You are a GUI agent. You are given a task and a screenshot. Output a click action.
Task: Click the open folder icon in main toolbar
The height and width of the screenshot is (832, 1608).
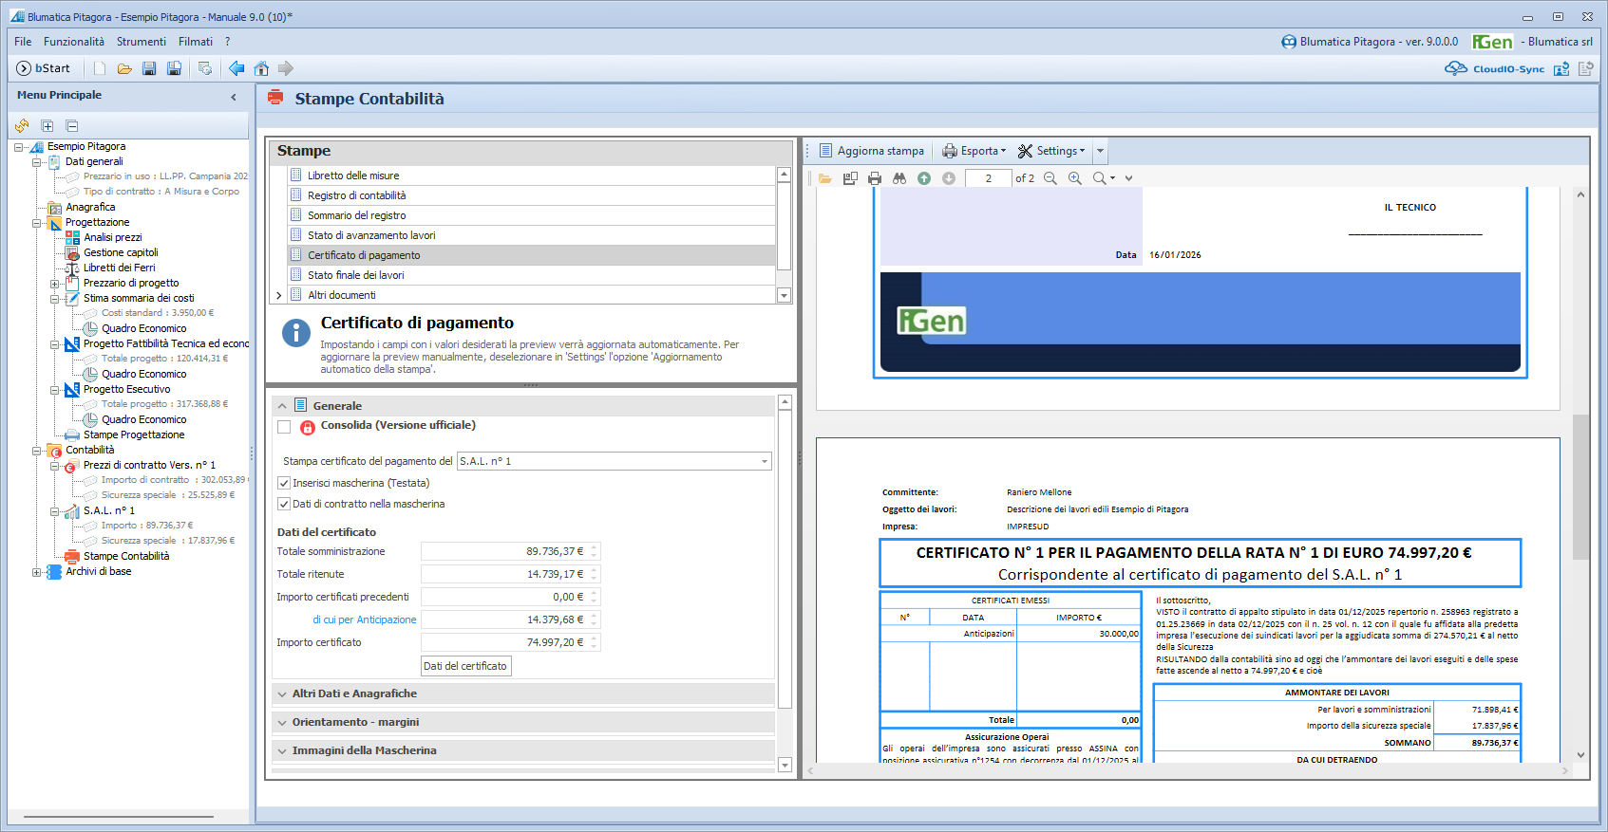coord(124,68)
